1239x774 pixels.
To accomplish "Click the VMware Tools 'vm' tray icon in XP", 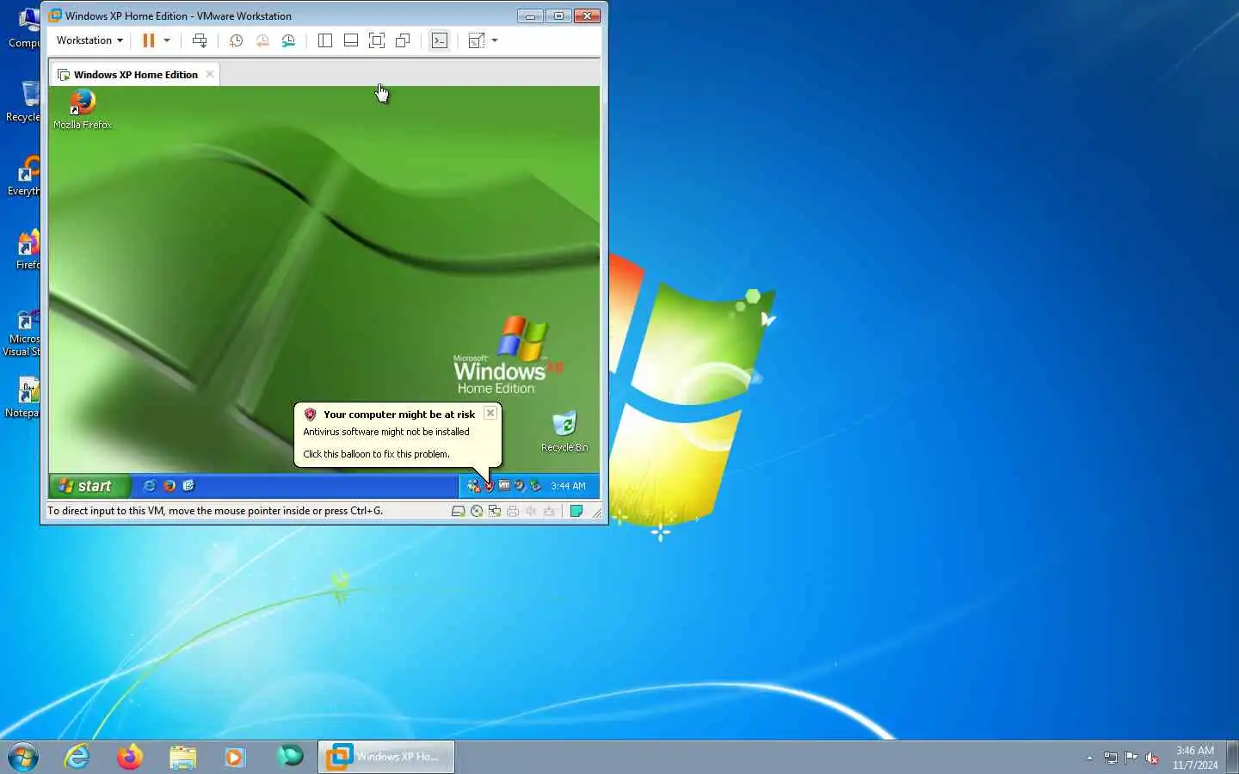I will tap(504, 485).
